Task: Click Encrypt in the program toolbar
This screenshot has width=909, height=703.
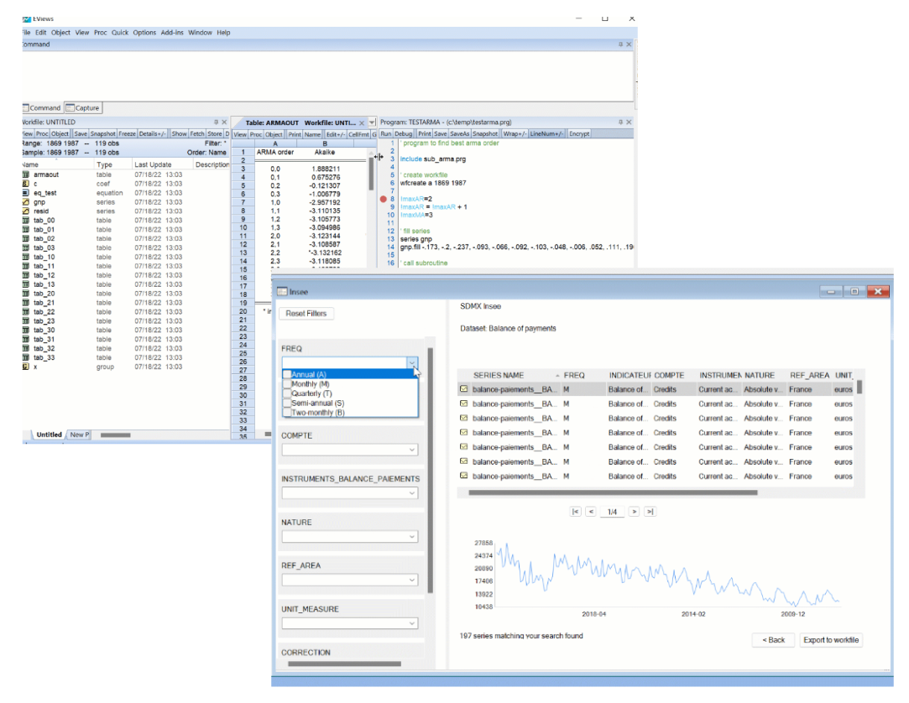Action: 579,134
